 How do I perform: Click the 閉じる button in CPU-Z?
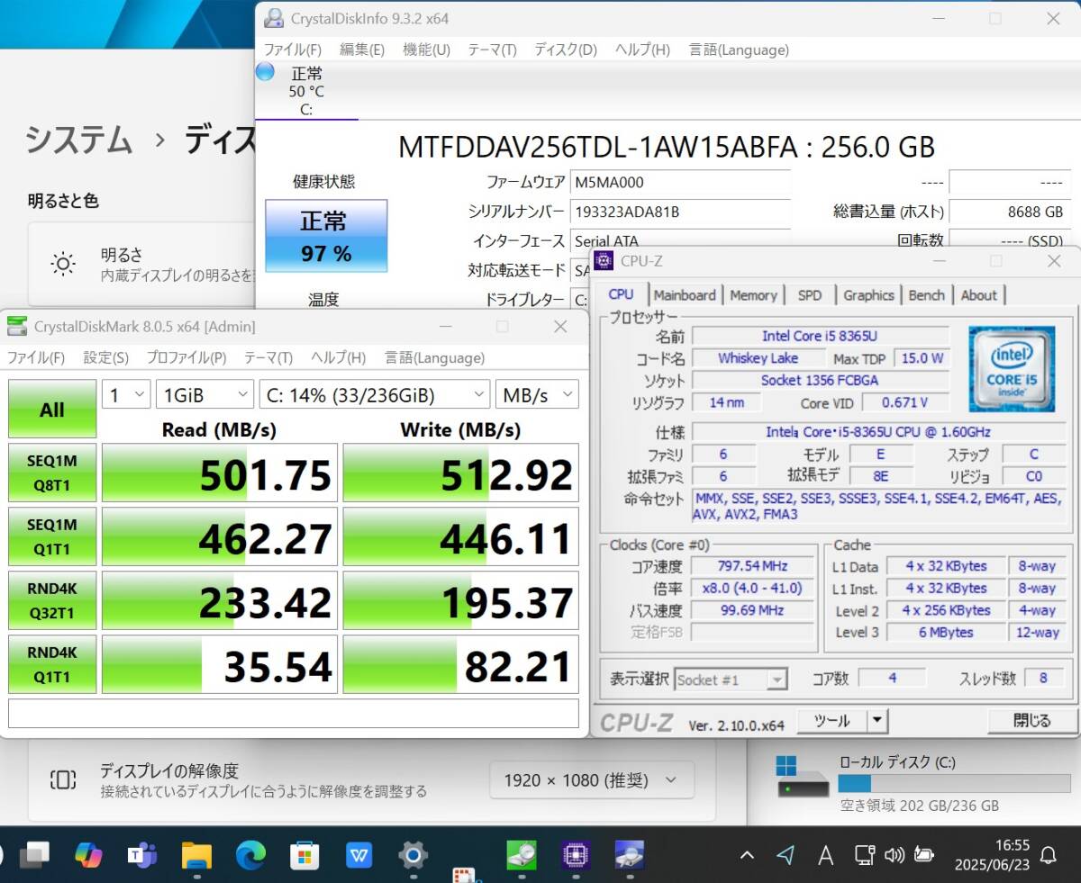click(x=1031, y=720)
